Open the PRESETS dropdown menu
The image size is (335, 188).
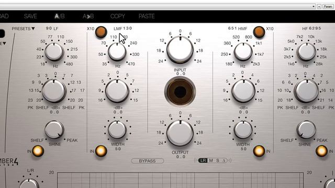point(23,29)
